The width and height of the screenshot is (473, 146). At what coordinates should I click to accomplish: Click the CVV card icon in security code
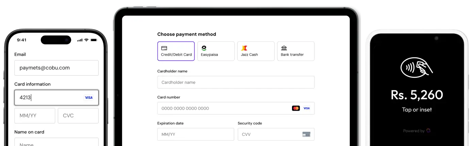click(x=306, y=134)
